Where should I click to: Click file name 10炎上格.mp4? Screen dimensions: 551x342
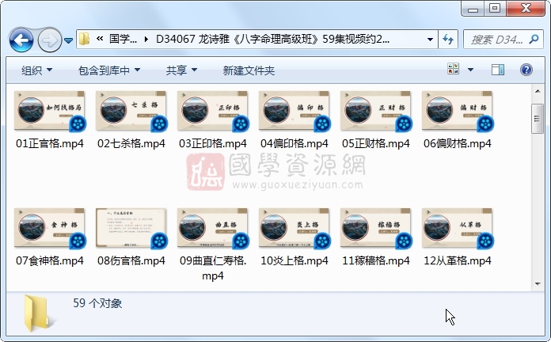click(x=294, y=260)
